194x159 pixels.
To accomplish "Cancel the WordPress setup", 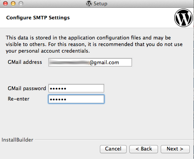I will pos(113,149).
